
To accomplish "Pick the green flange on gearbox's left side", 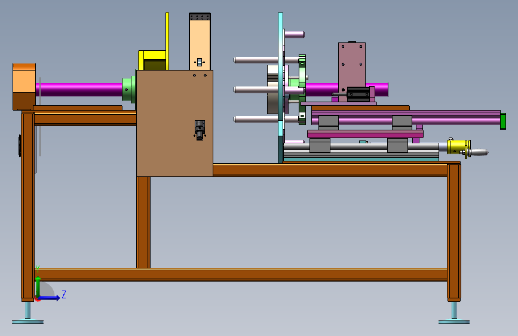I will pos(129,89).
